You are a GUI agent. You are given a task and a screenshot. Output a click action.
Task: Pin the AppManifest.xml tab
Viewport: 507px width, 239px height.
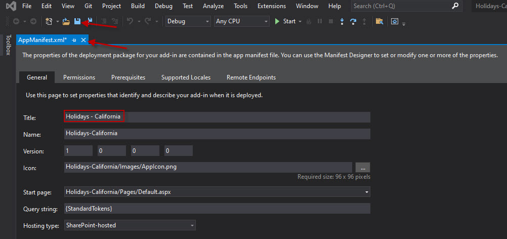coord(74,40)
